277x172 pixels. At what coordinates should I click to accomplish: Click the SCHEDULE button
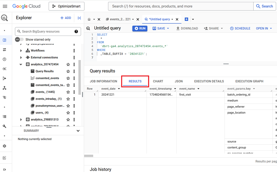pos(240,29)
